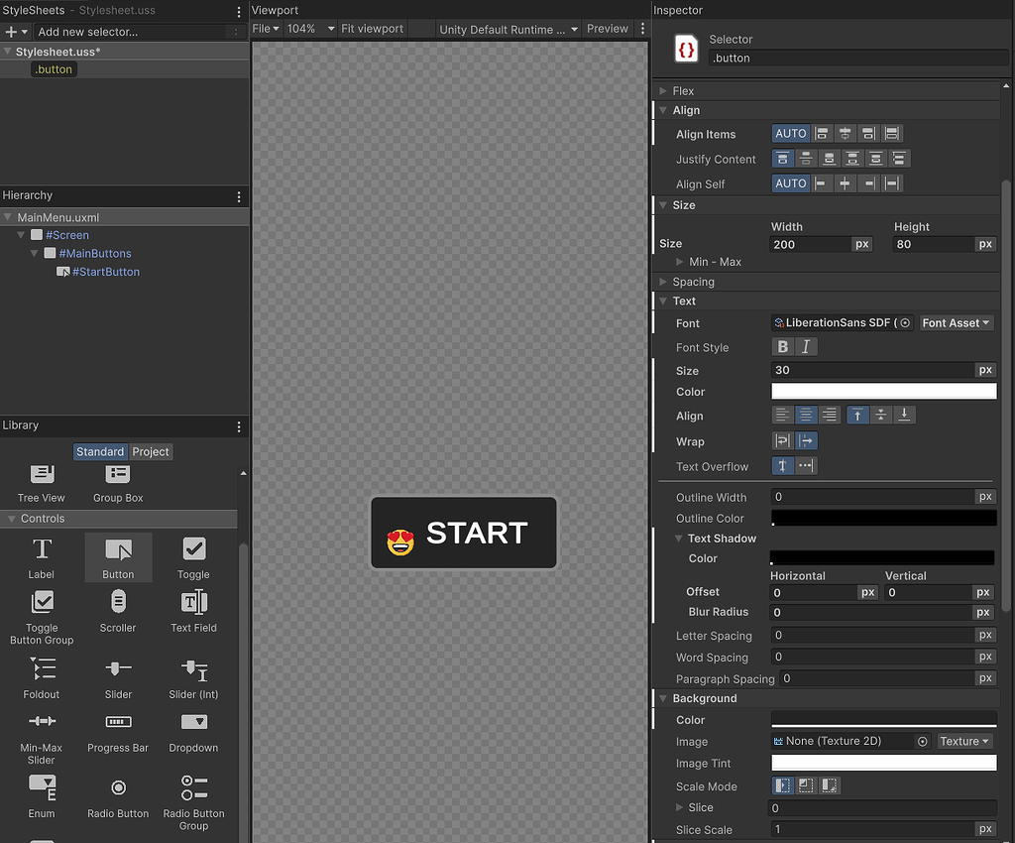Image resolution: width=1015 pixels, height=843 pixels.
Task: Set Align Items to AUTO
Action: (790, 133)
